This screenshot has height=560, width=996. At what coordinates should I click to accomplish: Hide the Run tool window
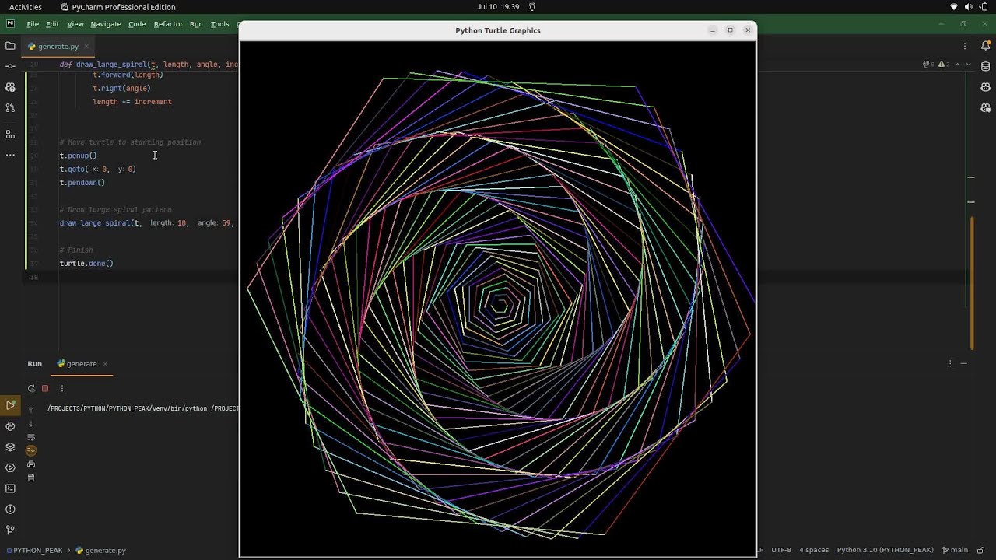[x=963, y=363]
